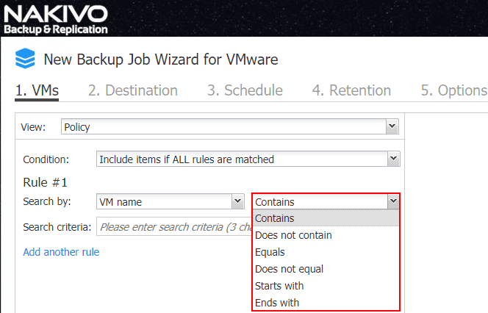The width and height of the screenshot is (488, 313).
Task: Click the VM name dropdown arrow
Action: point(238,201)
